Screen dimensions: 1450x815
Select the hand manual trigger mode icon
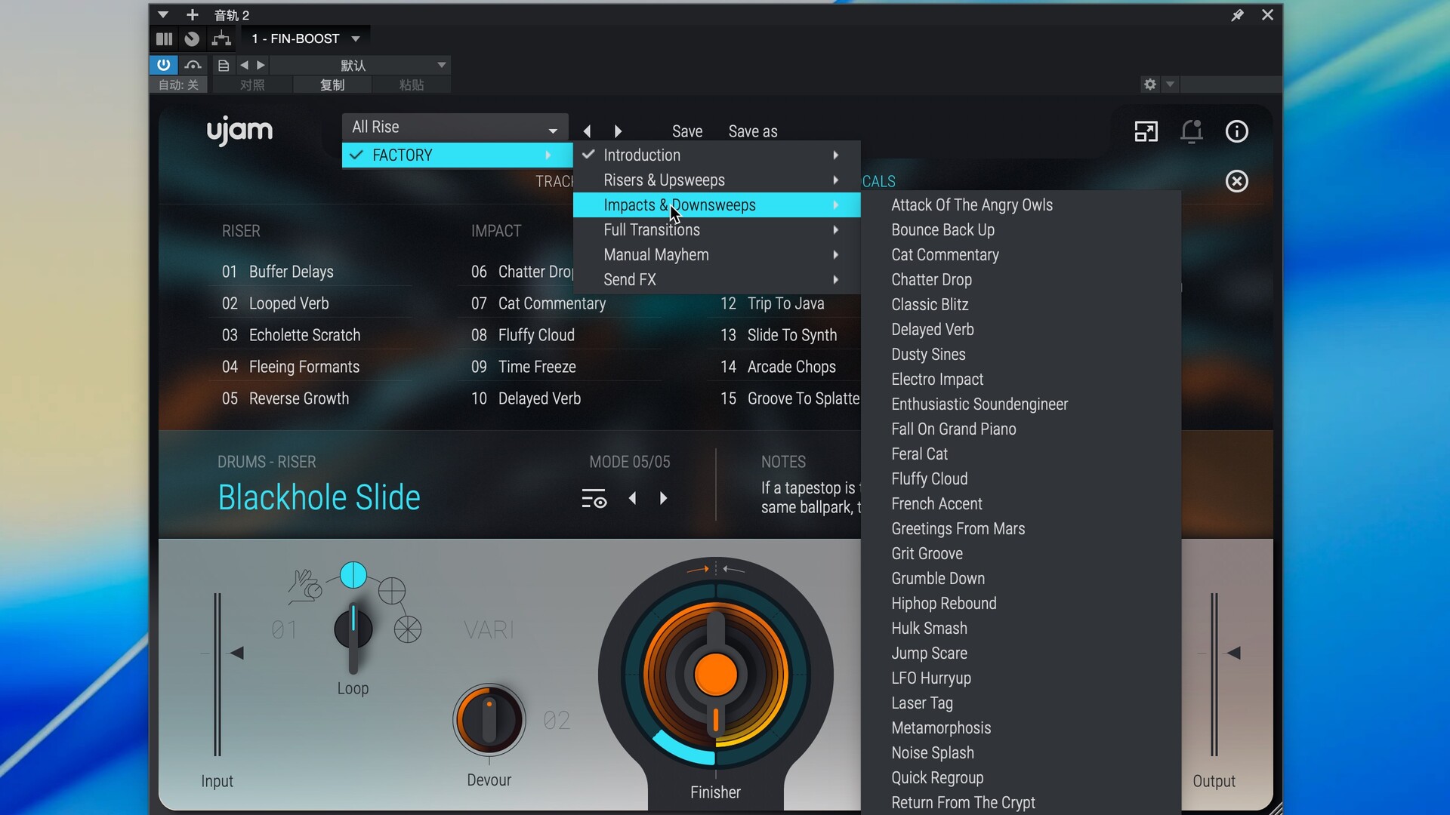305,586
